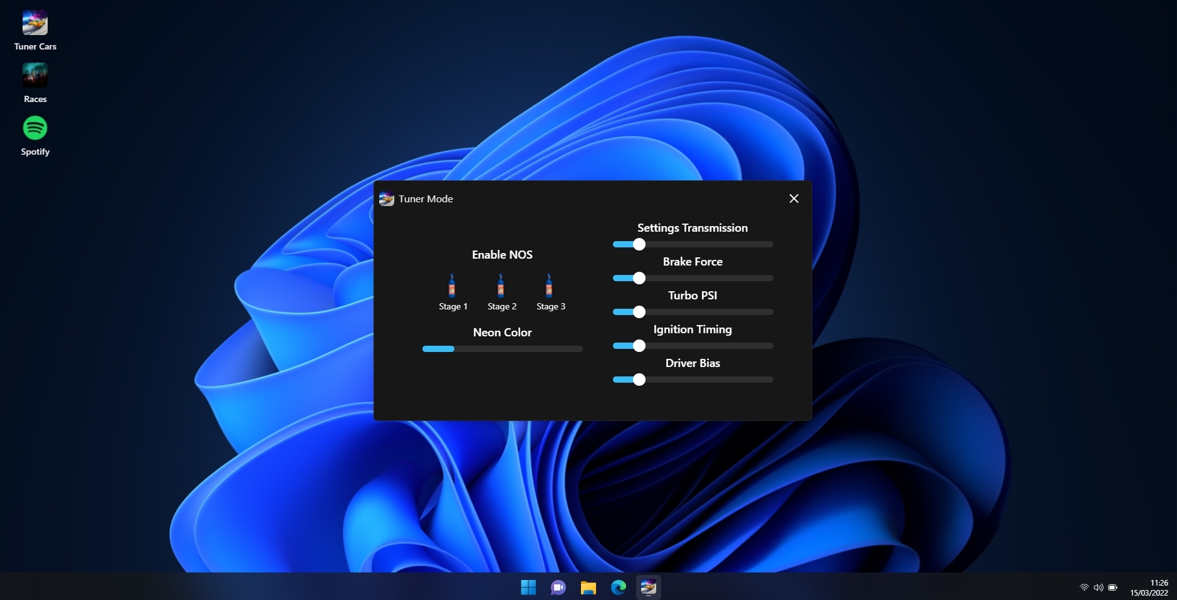Open Microsoft Edge from the taskbar
1177x600 pixels.
click(x=619, y=587)
